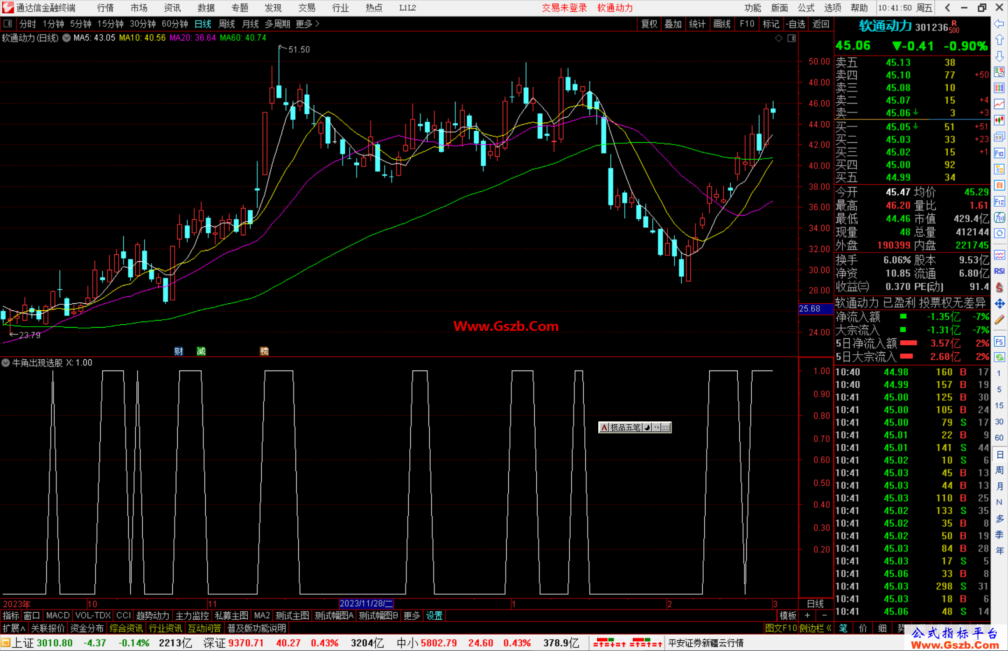
Task: Click the minus zoom button beside 模板
Action: (824, 616)
